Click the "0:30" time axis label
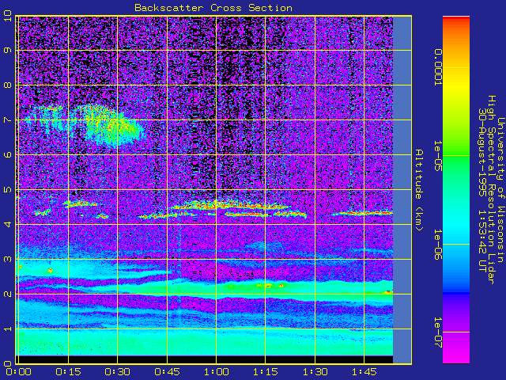 point(118,372)
